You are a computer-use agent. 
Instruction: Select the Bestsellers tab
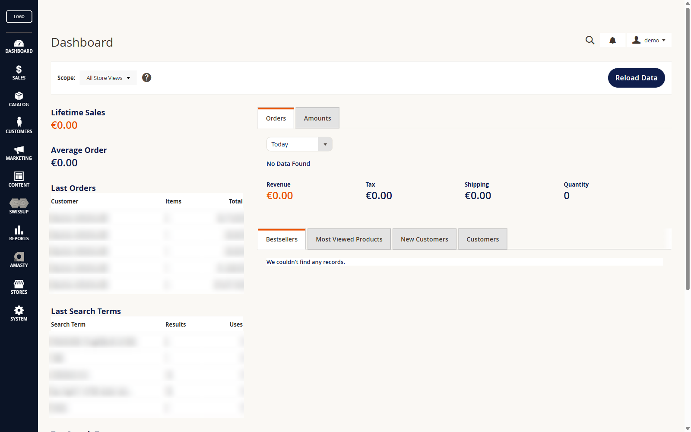point(282,239)
